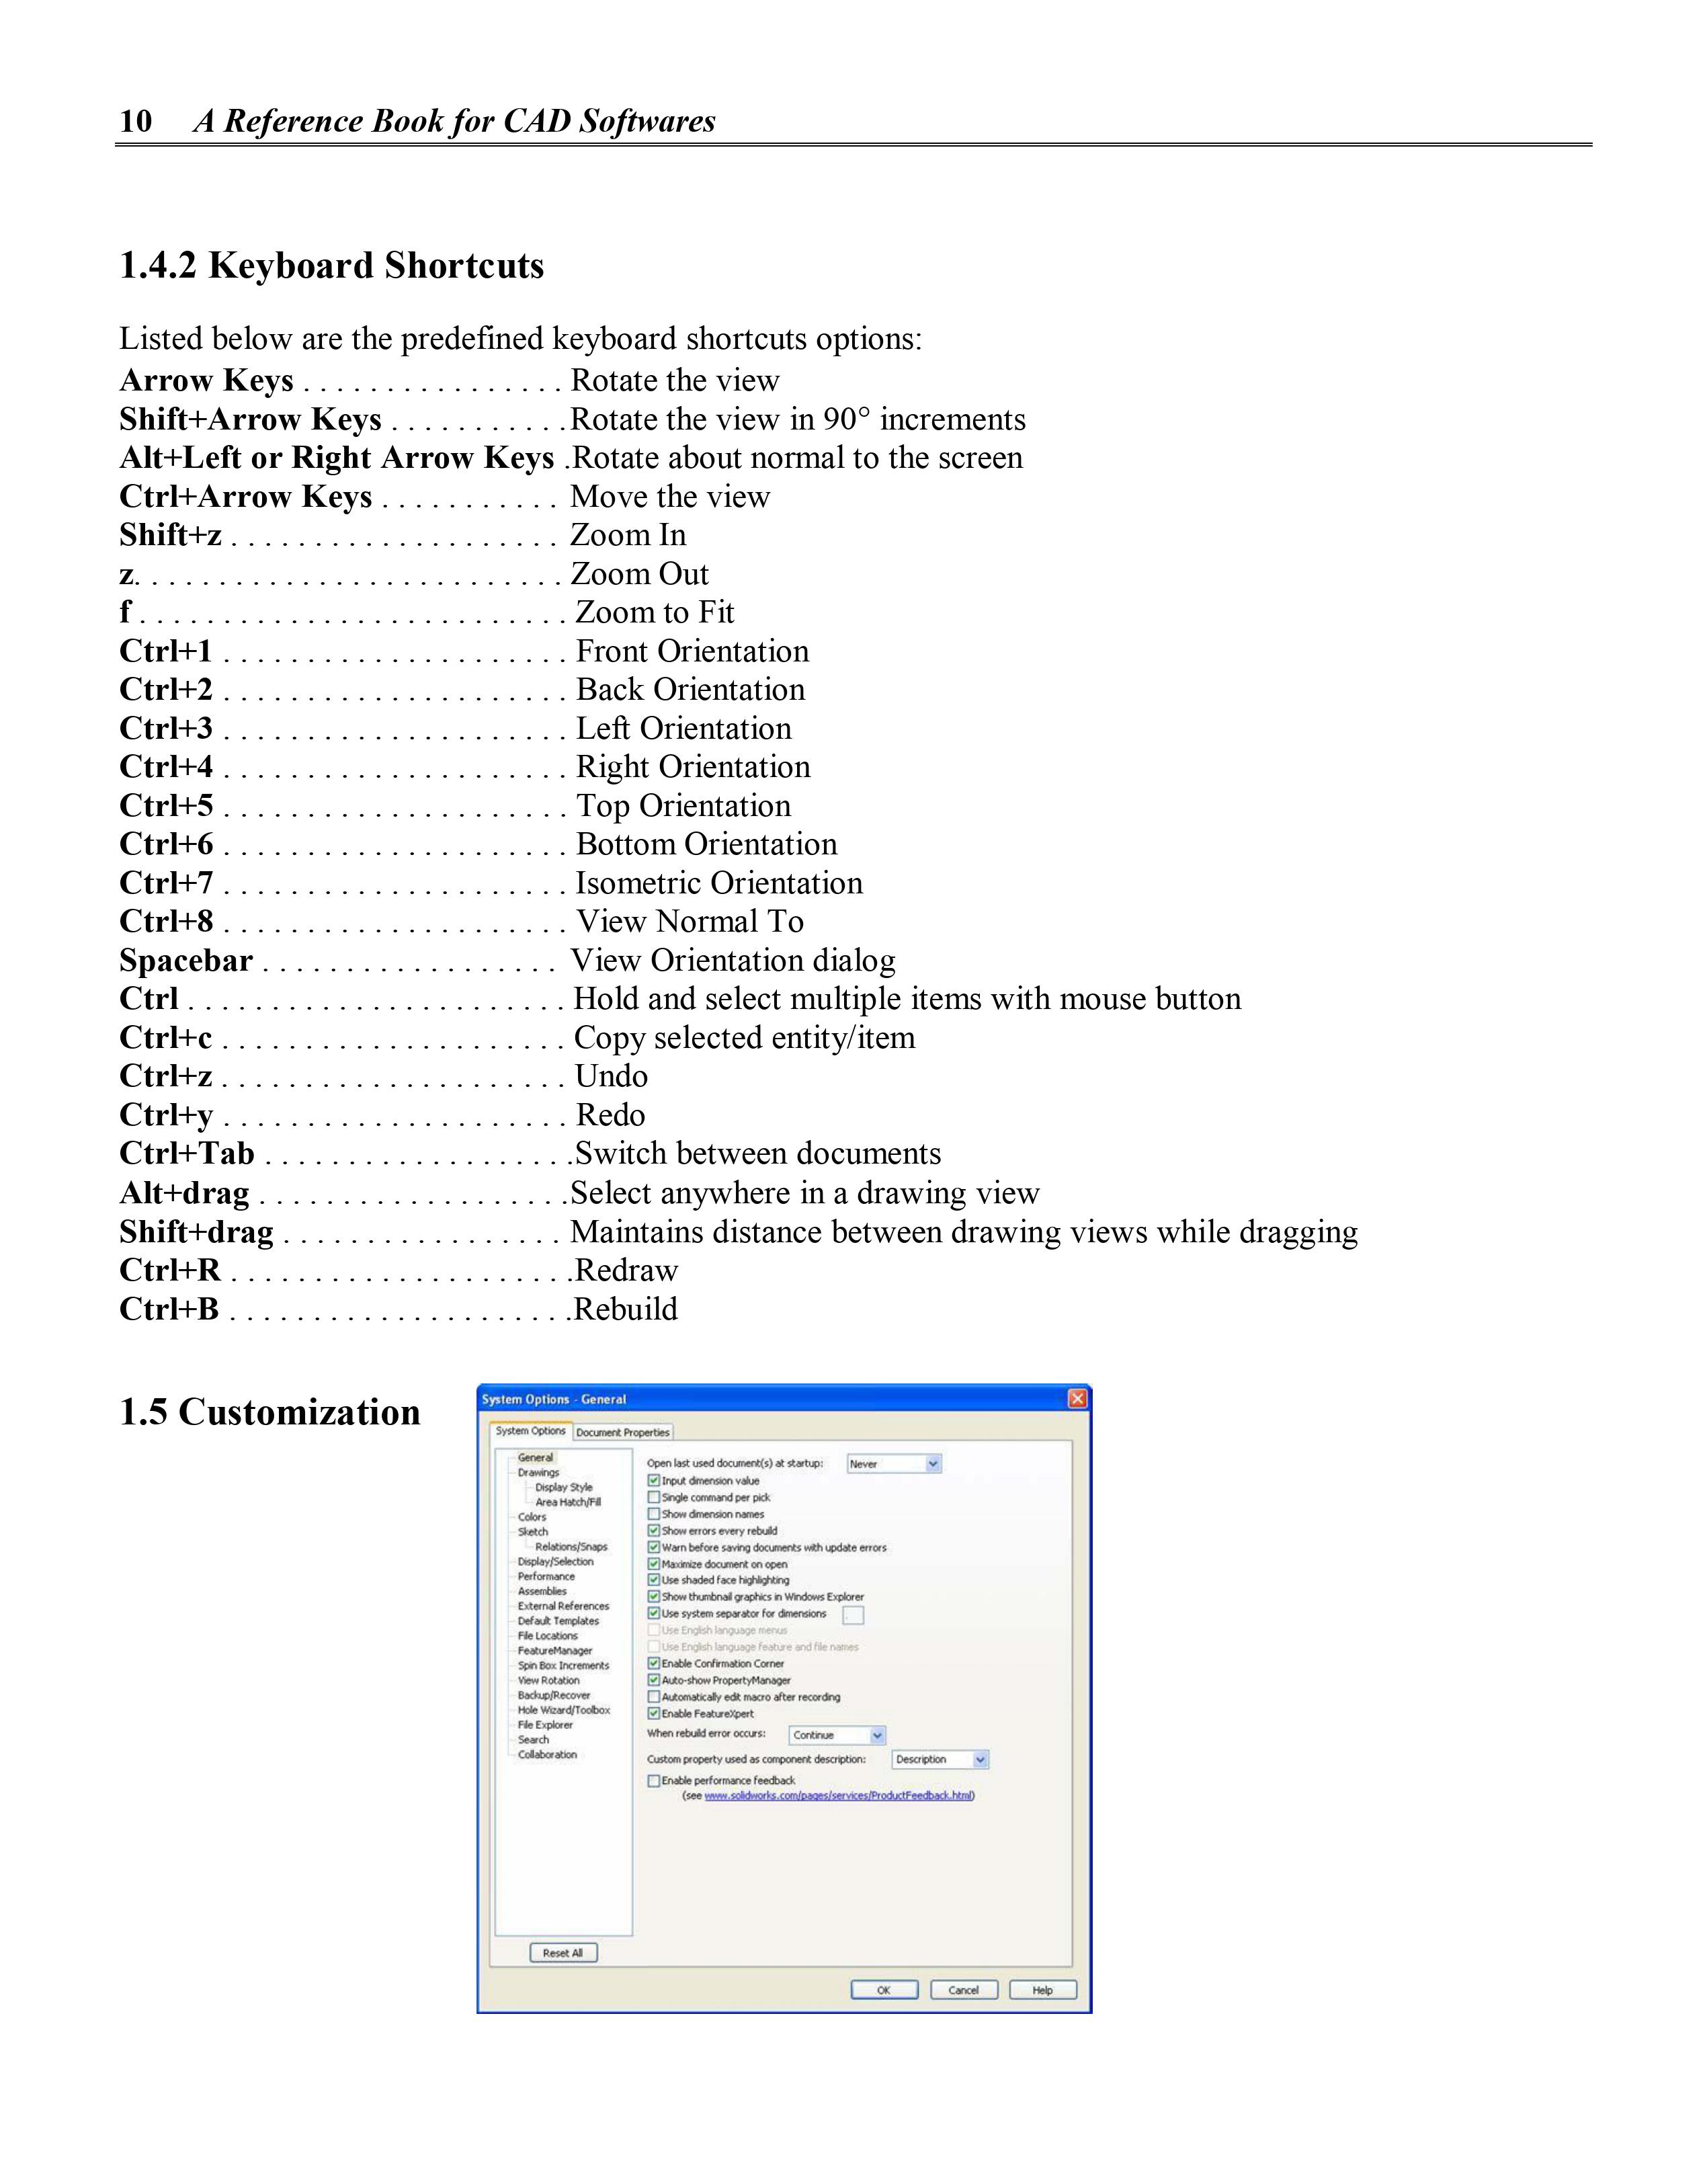Select Hole Wizard/Toolbox category
Viewport: 1707px width, 2184px height.
pyautogui.click(x=563, y=1710)
